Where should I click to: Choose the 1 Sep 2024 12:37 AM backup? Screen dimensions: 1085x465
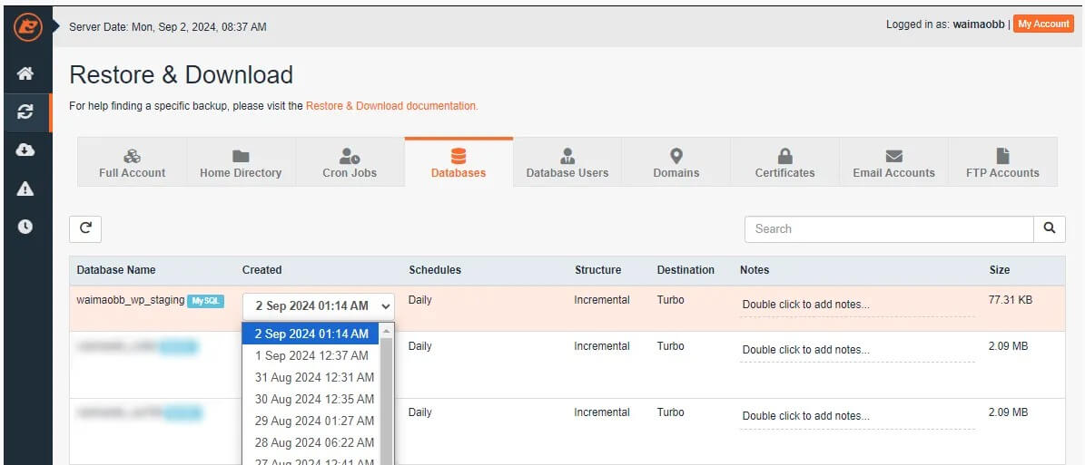(311, 355)
